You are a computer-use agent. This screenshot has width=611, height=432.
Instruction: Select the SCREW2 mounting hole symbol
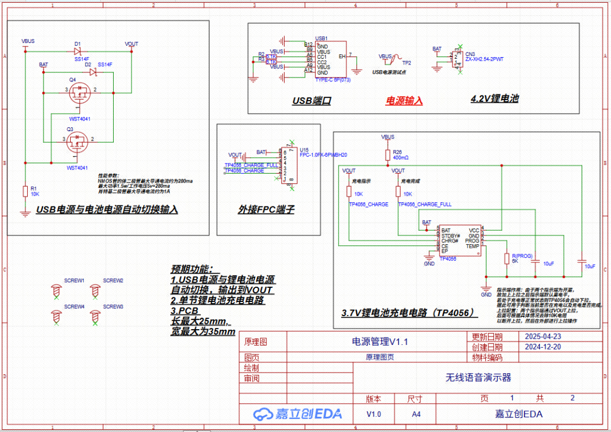(x=95, y=291)
